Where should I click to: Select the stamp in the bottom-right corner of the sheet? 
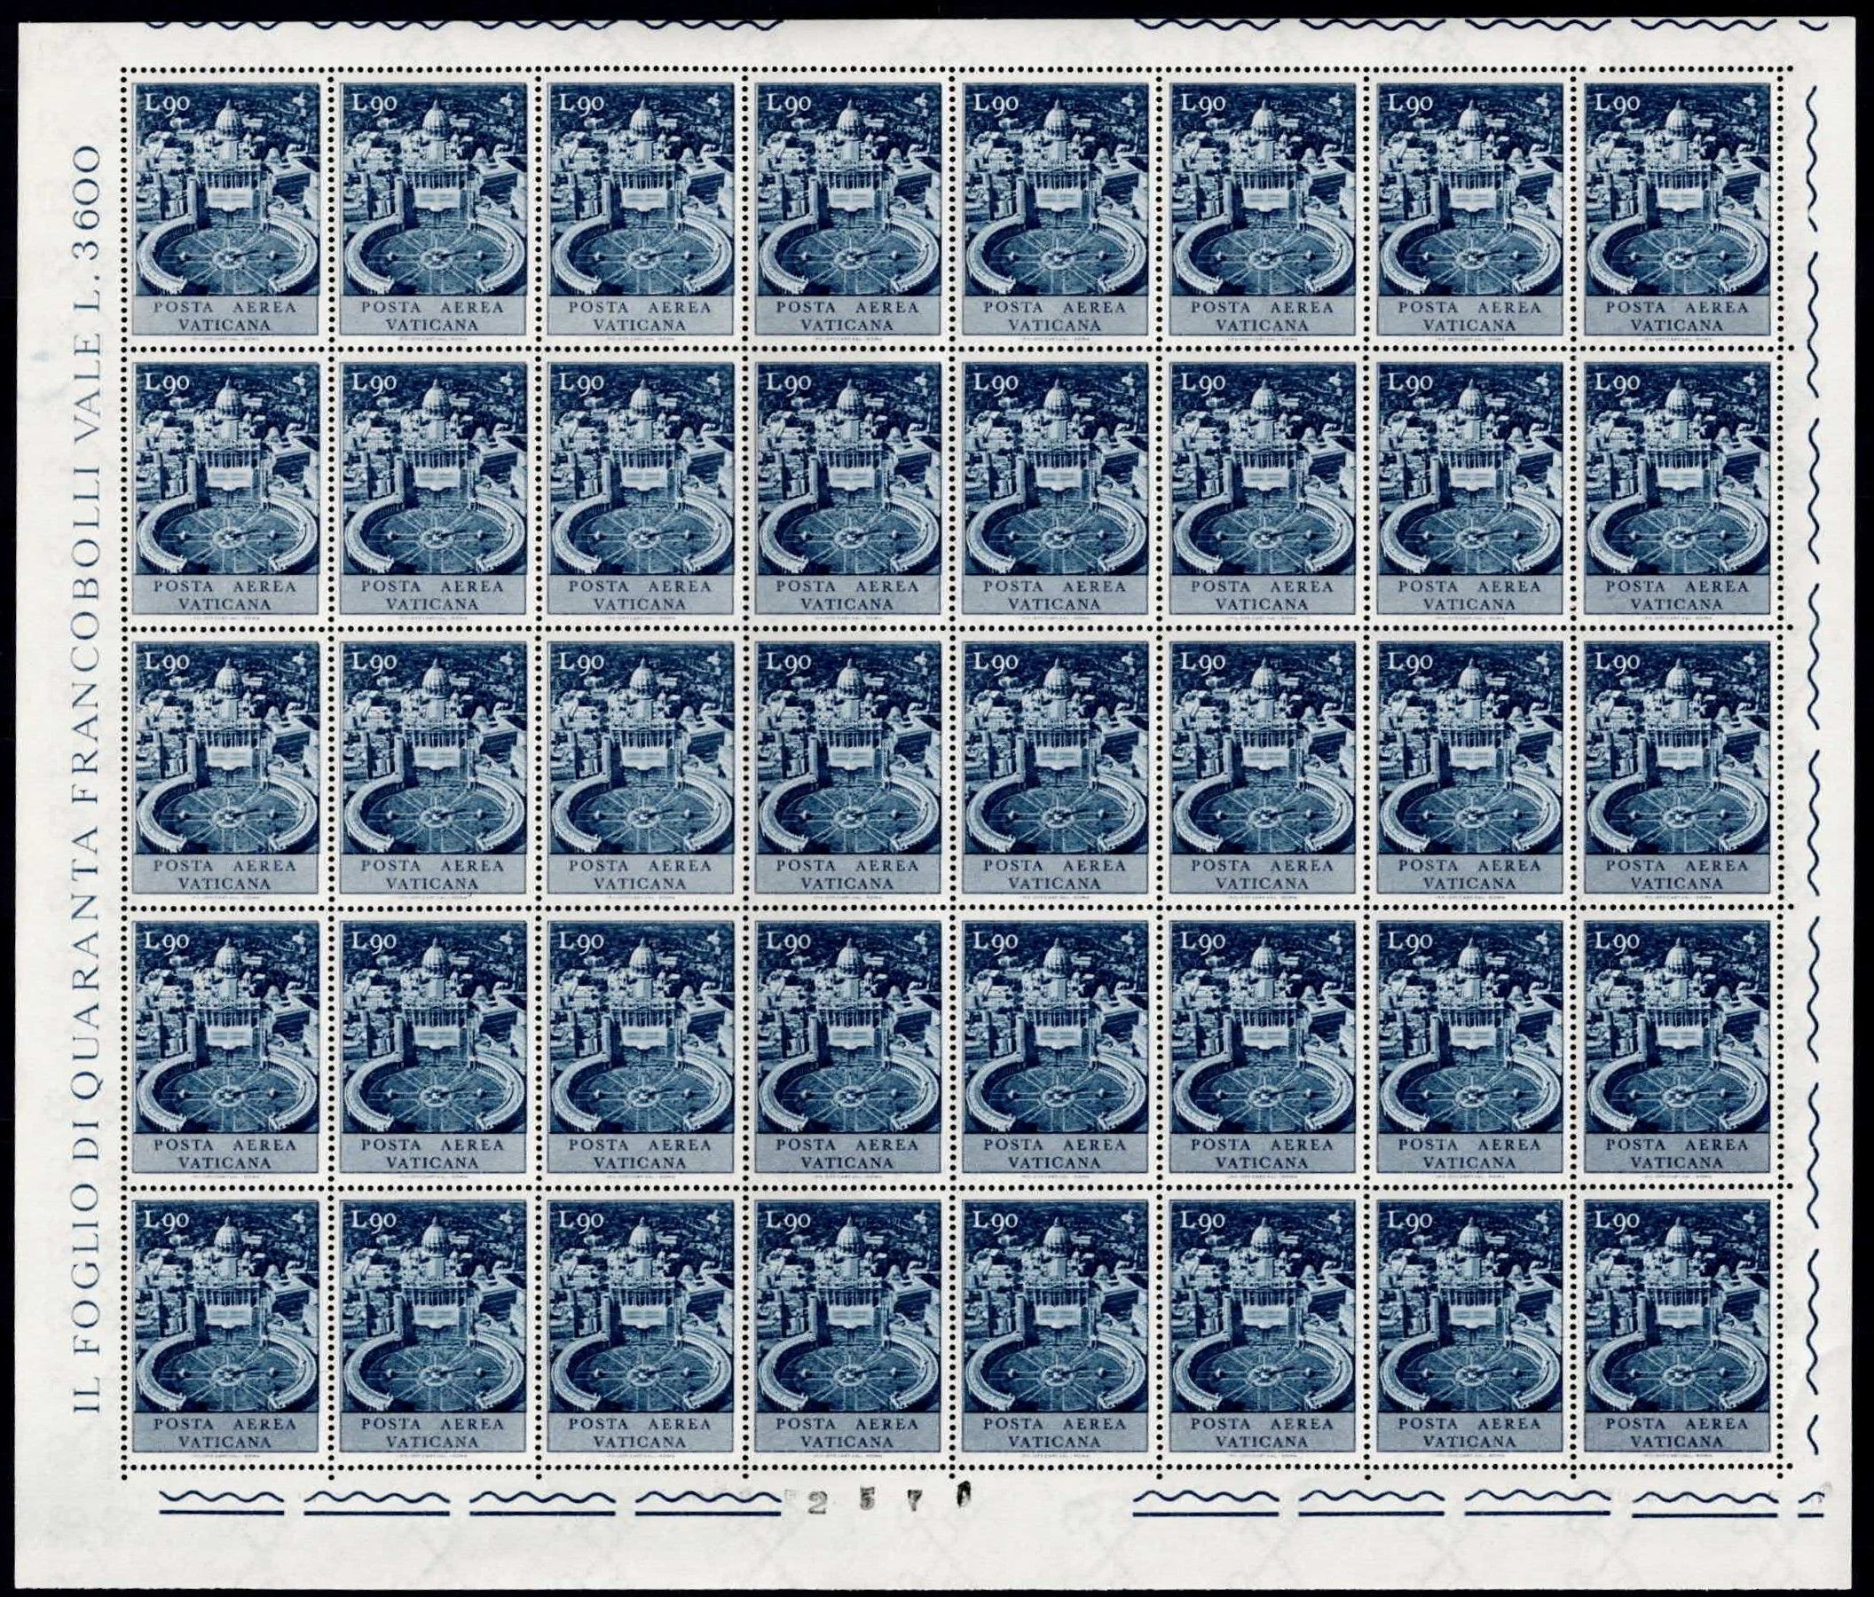pos(1678,1326)
